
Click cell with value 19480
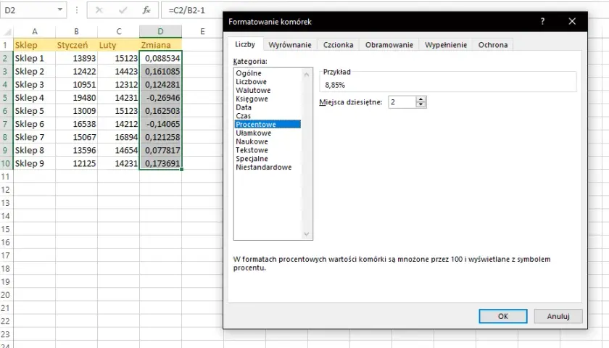pyautogui.click(x=77, y=97)
